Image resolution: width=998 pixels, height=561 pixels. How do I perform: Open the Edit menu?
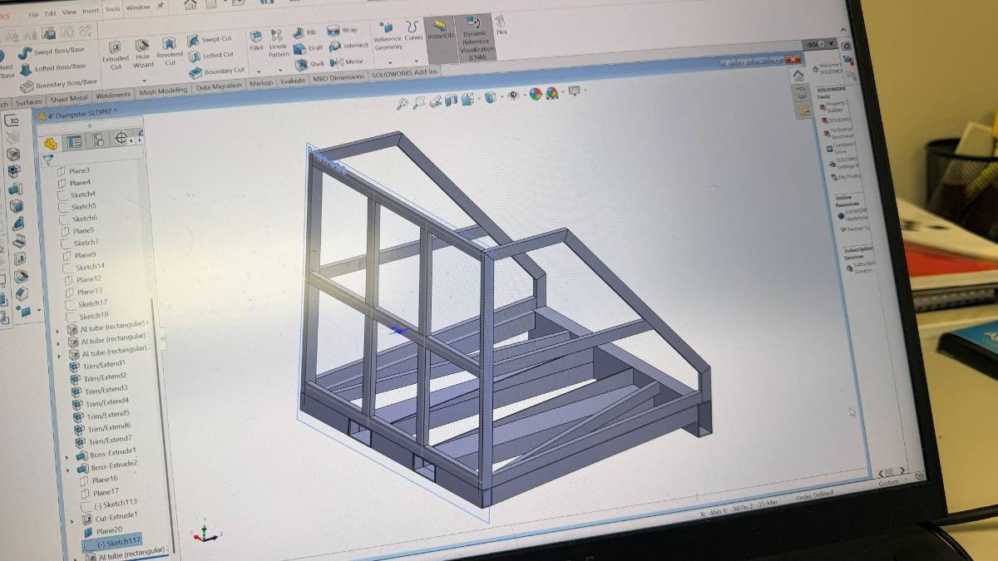coord(51,13)
